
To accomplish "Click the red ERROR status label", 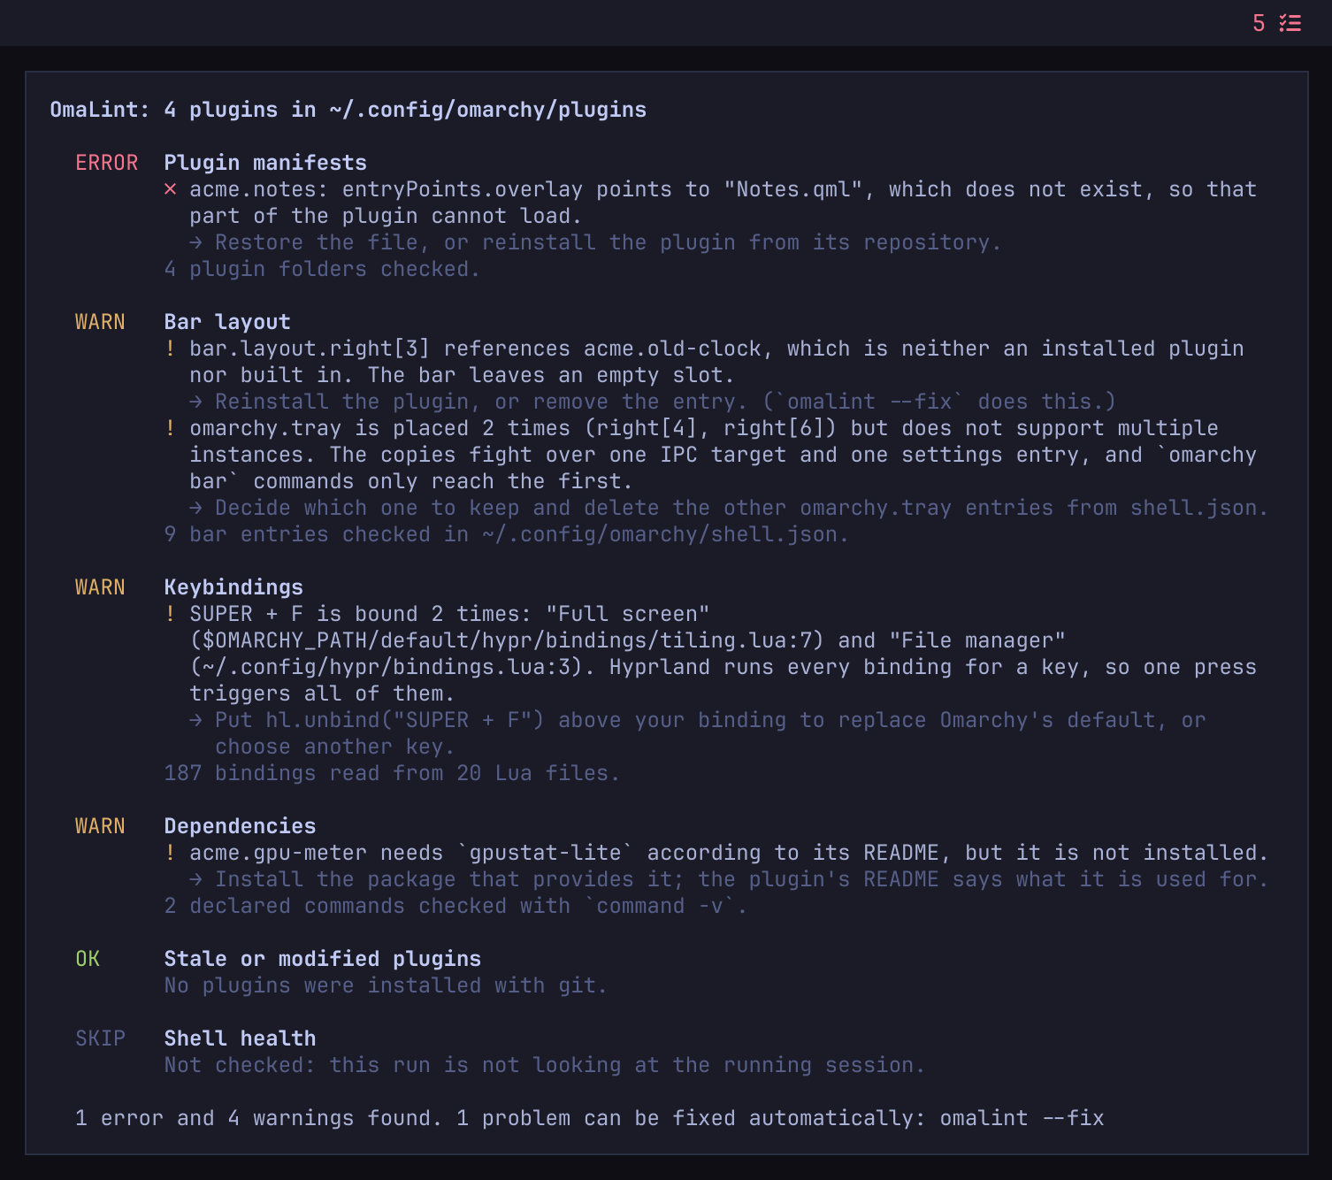I will (x=106, y=163).
